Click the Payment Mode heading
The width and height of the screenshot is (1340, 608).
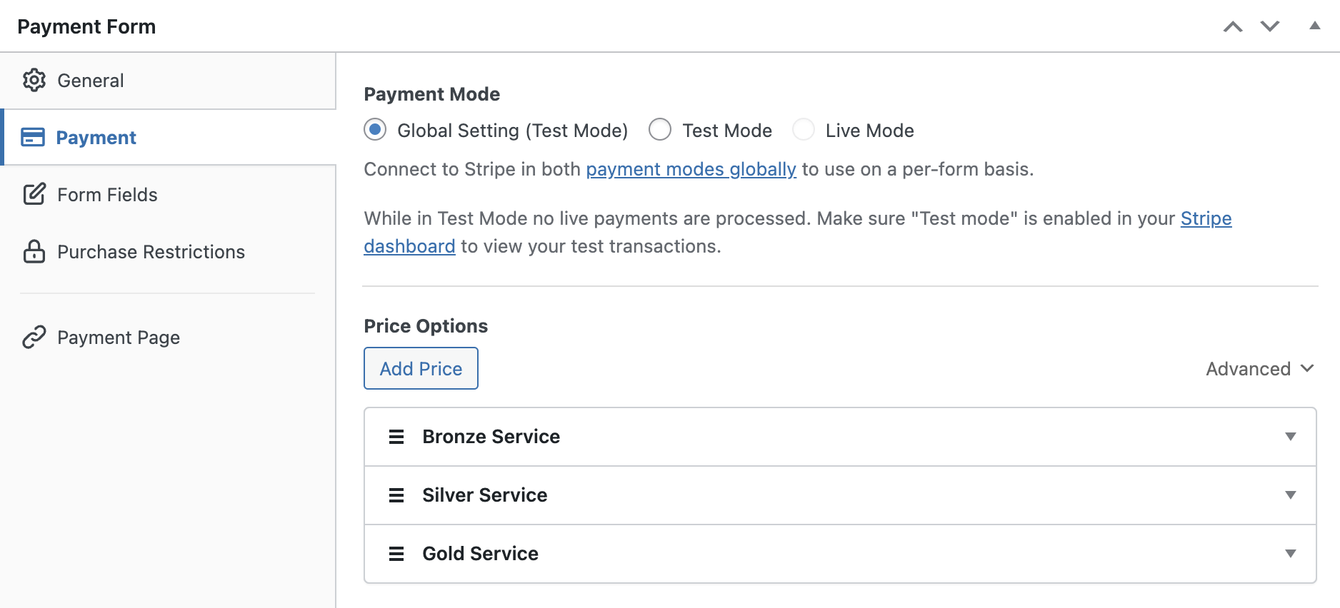click(x=431, y=94)
